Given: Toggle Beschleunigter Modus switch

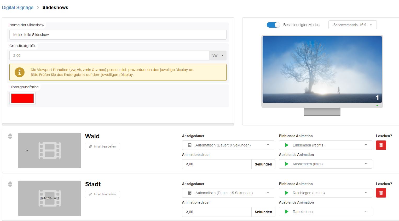Looking at the screenshot, I should [273, 25].
